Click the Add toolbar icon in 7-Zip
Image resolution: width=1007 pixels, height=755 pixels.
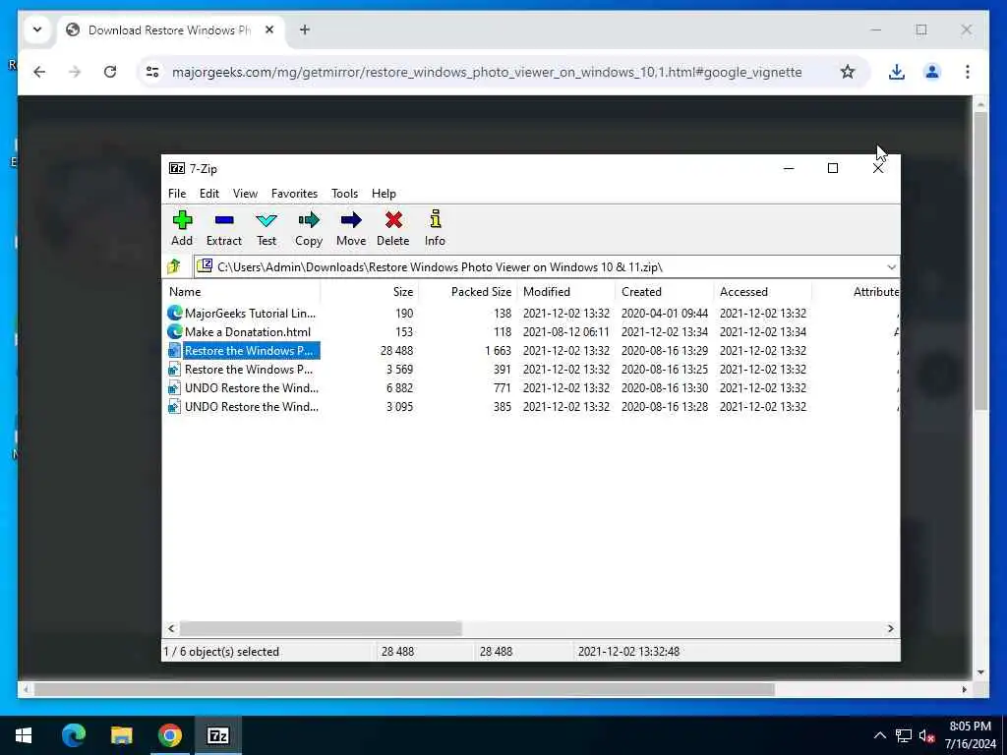tap(182, 220)
